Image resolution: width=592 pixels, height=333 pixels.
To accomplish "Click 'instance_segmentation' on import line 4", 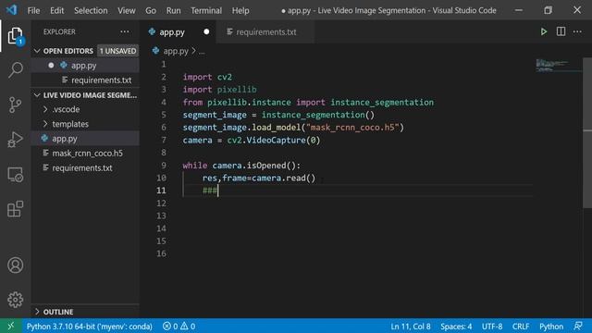I will (382, 102).
